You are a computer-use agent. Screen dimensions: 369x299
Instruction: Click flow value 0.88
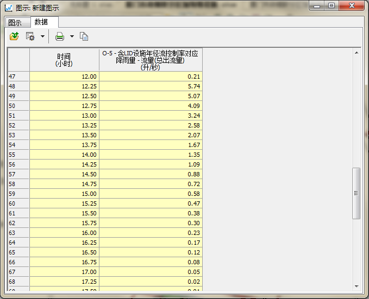151,174
